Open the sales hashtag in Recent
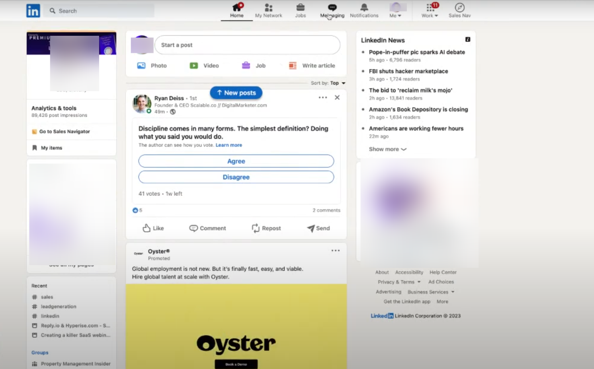 [x=42, y=297]
